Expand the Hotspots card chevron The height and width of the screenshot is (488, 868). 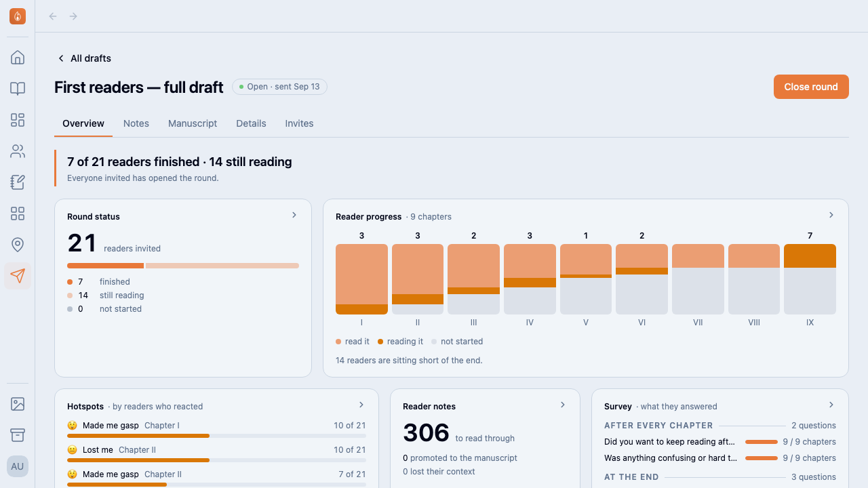[x=361, y=405]
